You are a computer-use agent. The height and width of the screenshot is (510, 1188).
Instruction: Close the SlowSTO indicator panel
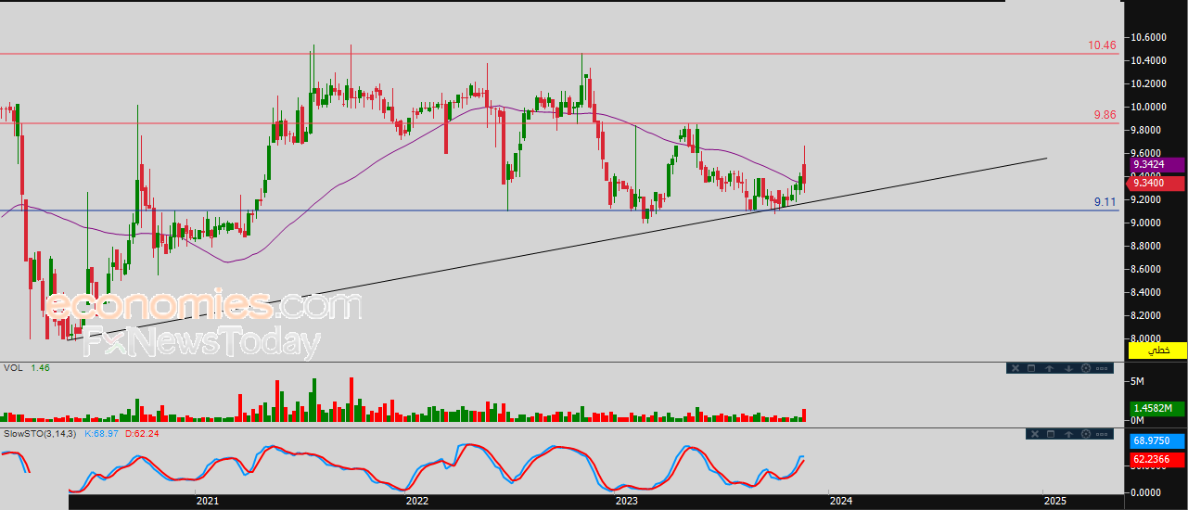(1035, 434)
